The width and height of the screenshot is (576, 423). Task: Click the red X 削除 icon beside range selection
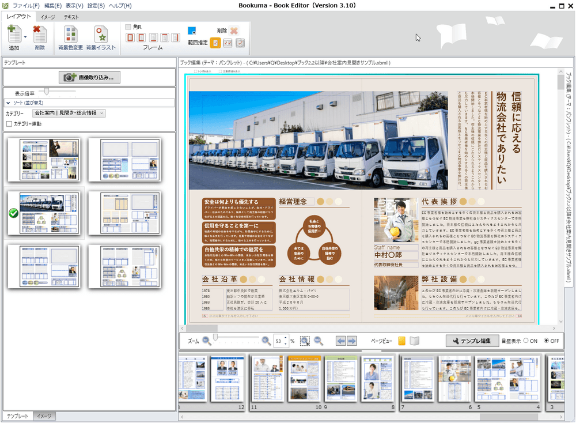coord(234,31)
